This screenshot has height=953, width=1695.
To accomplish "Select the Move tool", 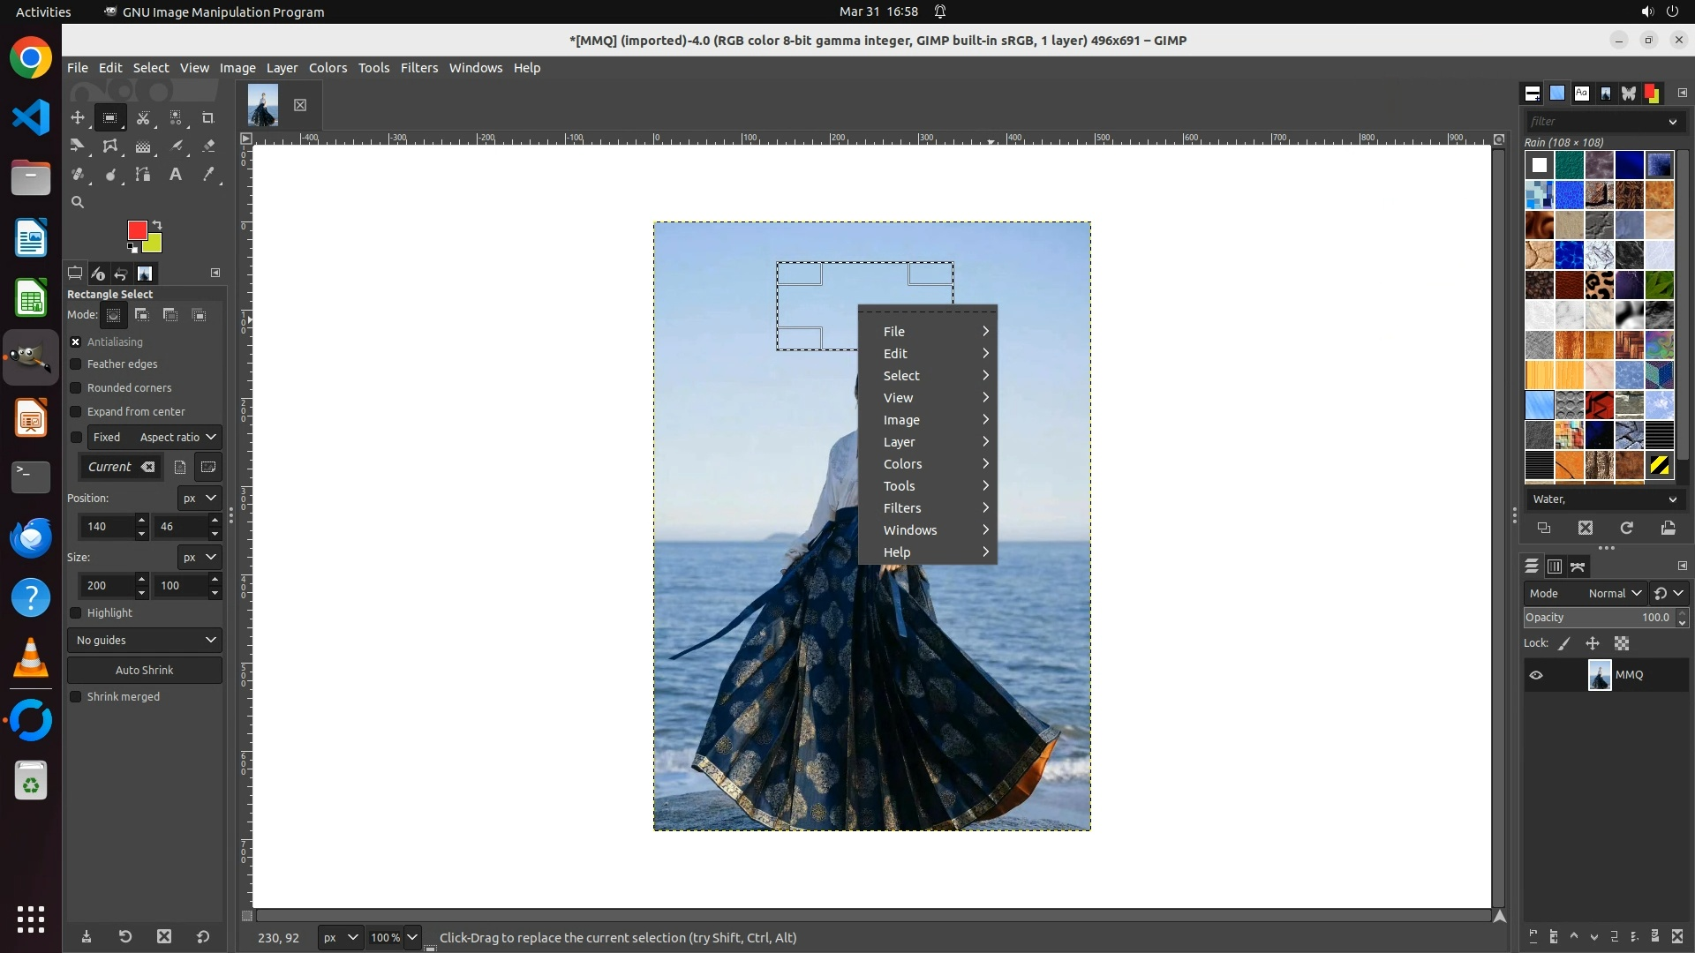I will (x=78, y=117).
